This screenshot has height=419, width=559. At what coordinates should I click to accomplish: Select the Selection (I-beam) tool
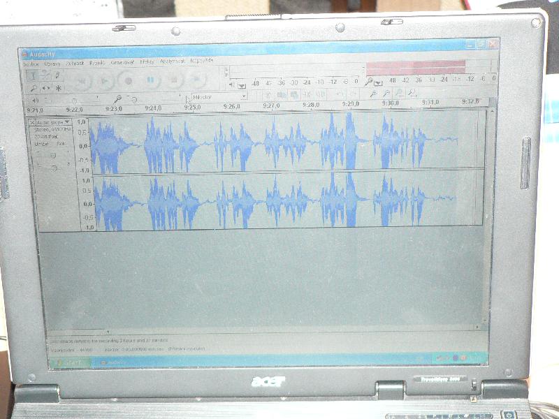pos(32,75)
